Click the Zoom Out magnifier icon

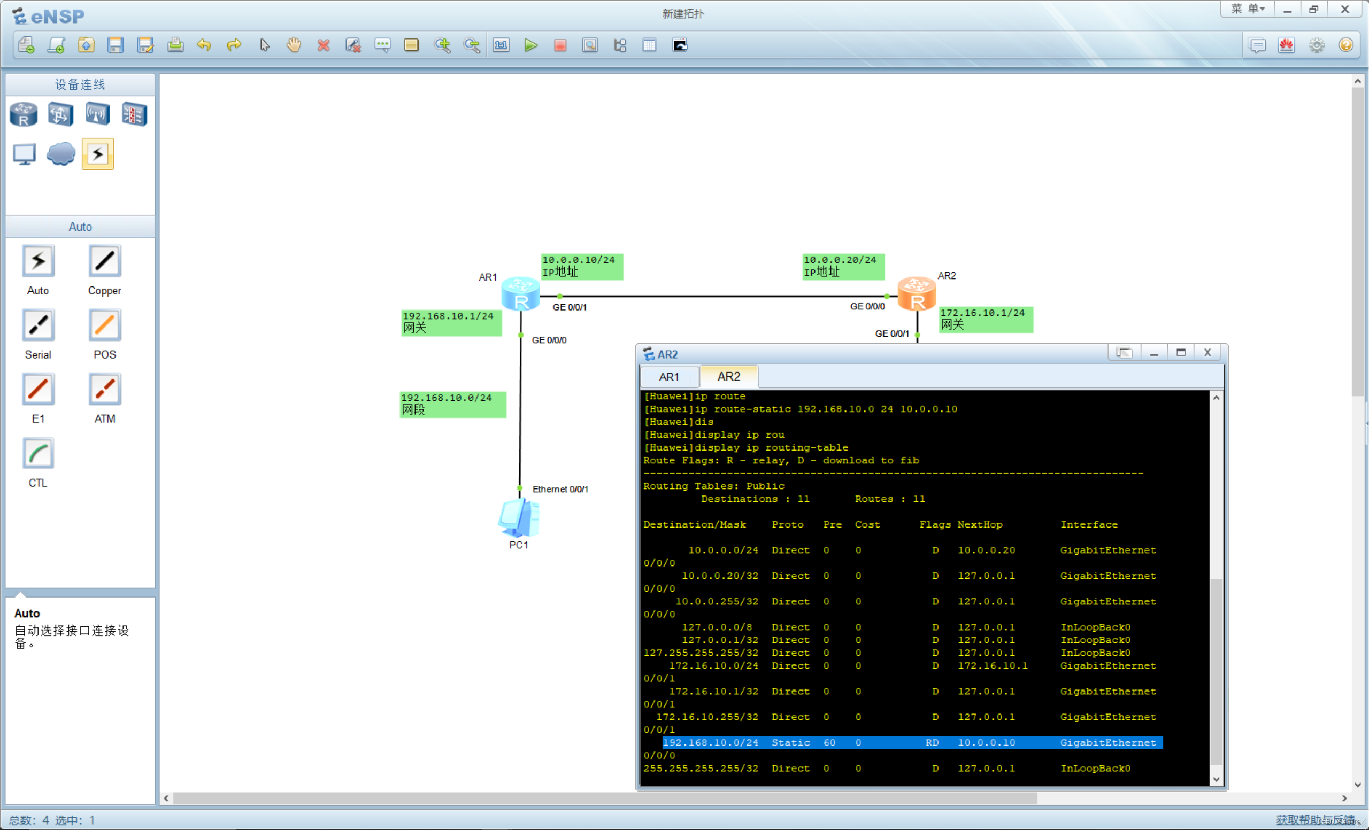pos(472,45)
